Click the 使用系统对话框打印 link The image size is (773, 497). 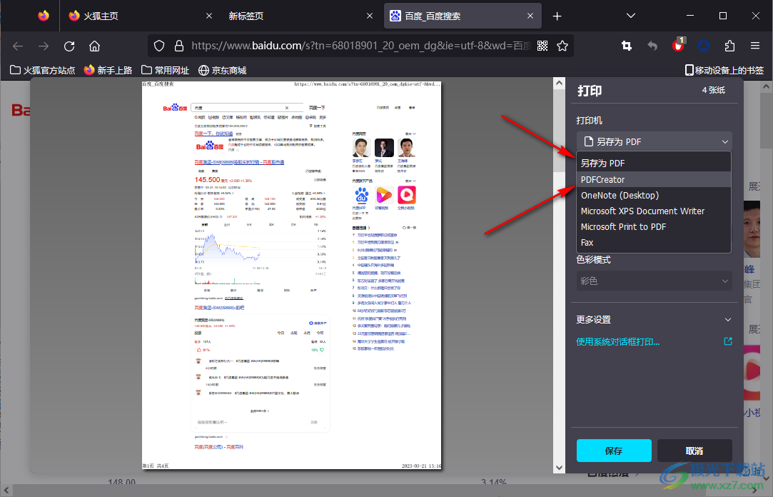[x=617, y=341]
